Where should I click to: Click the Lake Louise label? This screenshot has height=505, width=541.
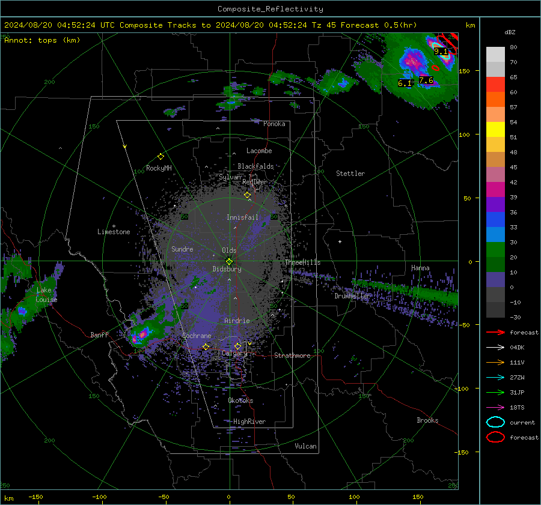coord(46,295)
